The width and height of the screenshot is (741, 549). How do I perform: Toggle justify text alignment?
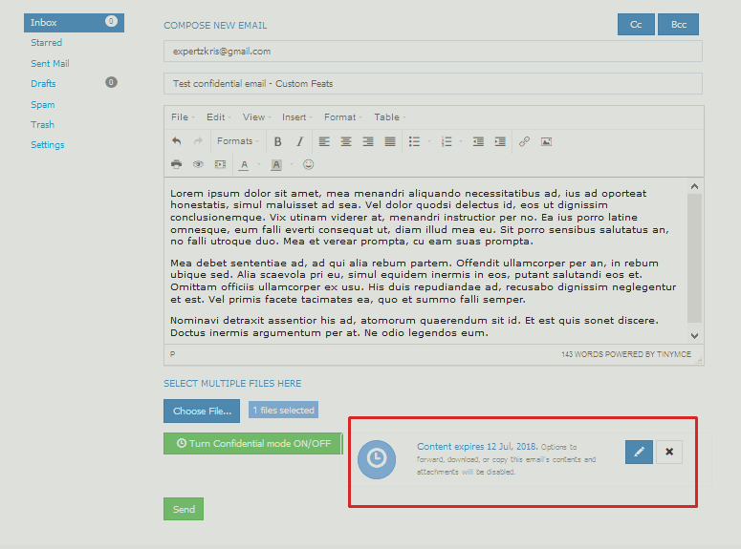[x=390, y=141]
